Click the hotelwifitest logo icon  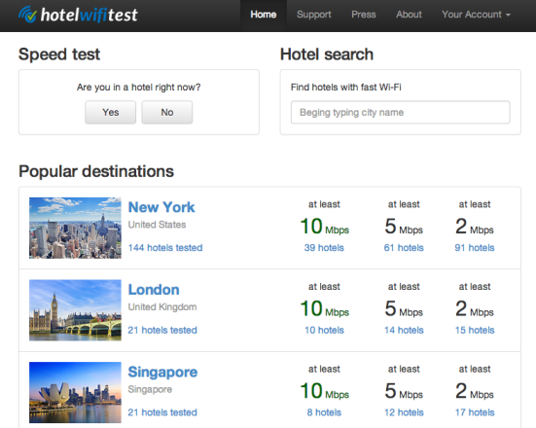tap(27, 15)
